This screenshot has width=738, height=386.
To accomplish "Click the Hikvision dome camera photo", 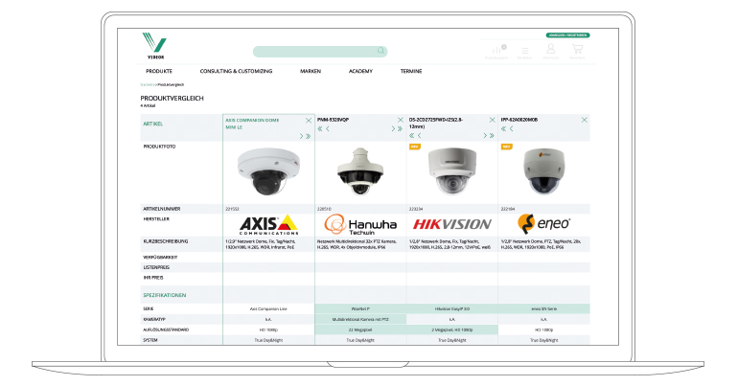I will (x=452, y=170).
